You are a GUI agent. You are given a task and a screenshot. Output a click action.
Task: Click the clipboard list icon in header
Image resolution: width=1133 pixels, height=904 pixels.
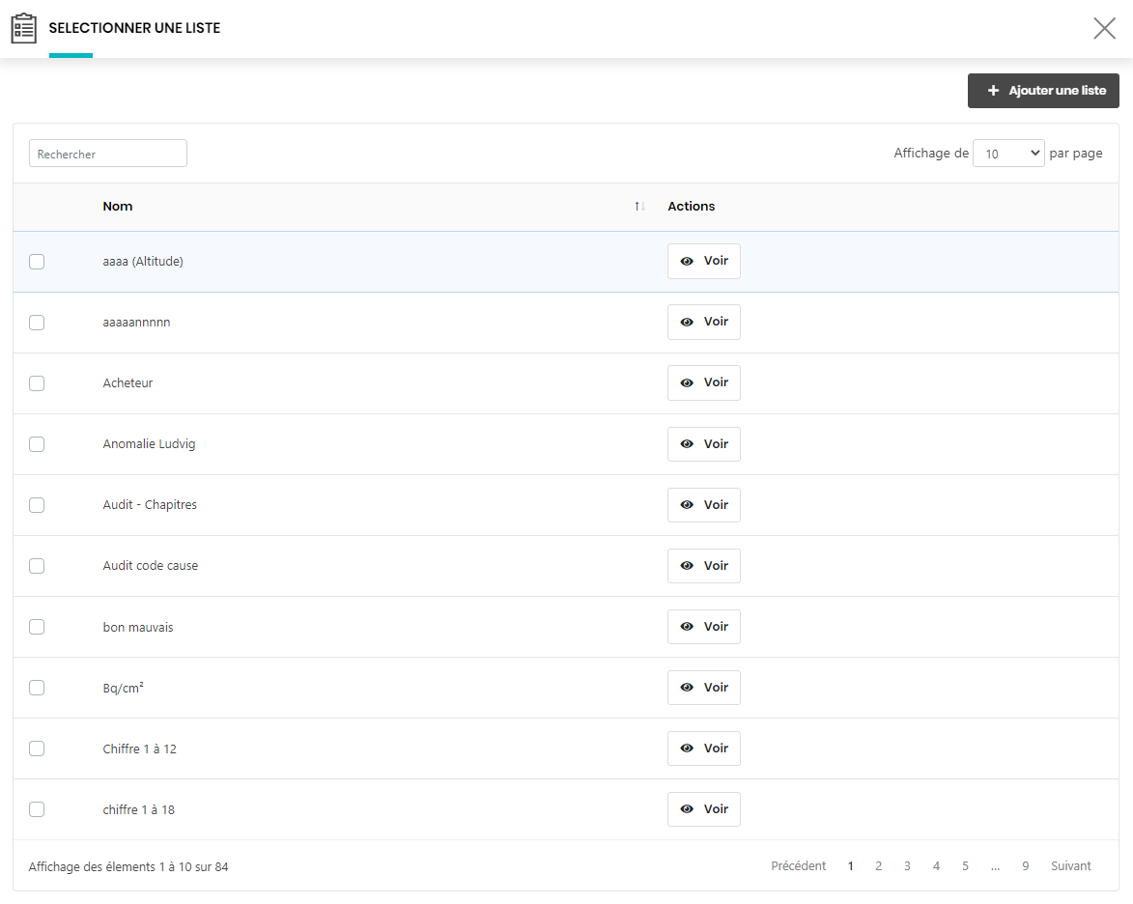23,28
